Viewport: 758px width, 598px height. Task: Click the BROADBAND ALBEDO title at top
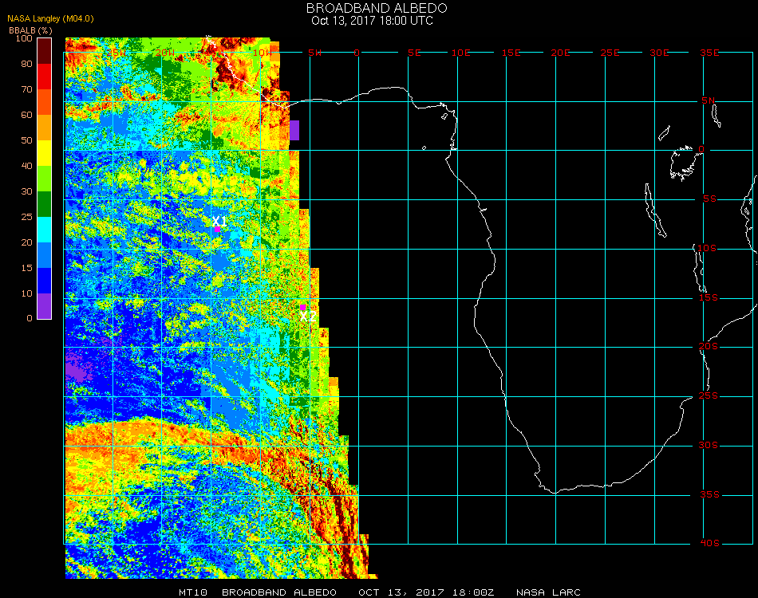(x=377, y=8)
